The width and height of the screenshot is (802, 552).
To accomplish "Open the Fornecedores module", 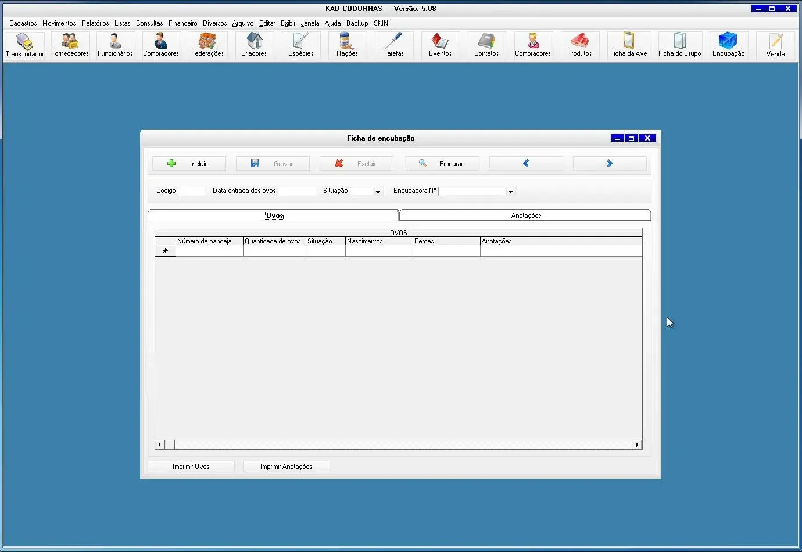I will (70, 45).
